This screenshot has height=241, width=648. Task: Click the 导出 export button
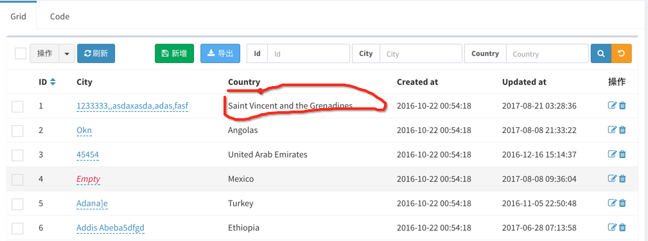pos(220,53)
